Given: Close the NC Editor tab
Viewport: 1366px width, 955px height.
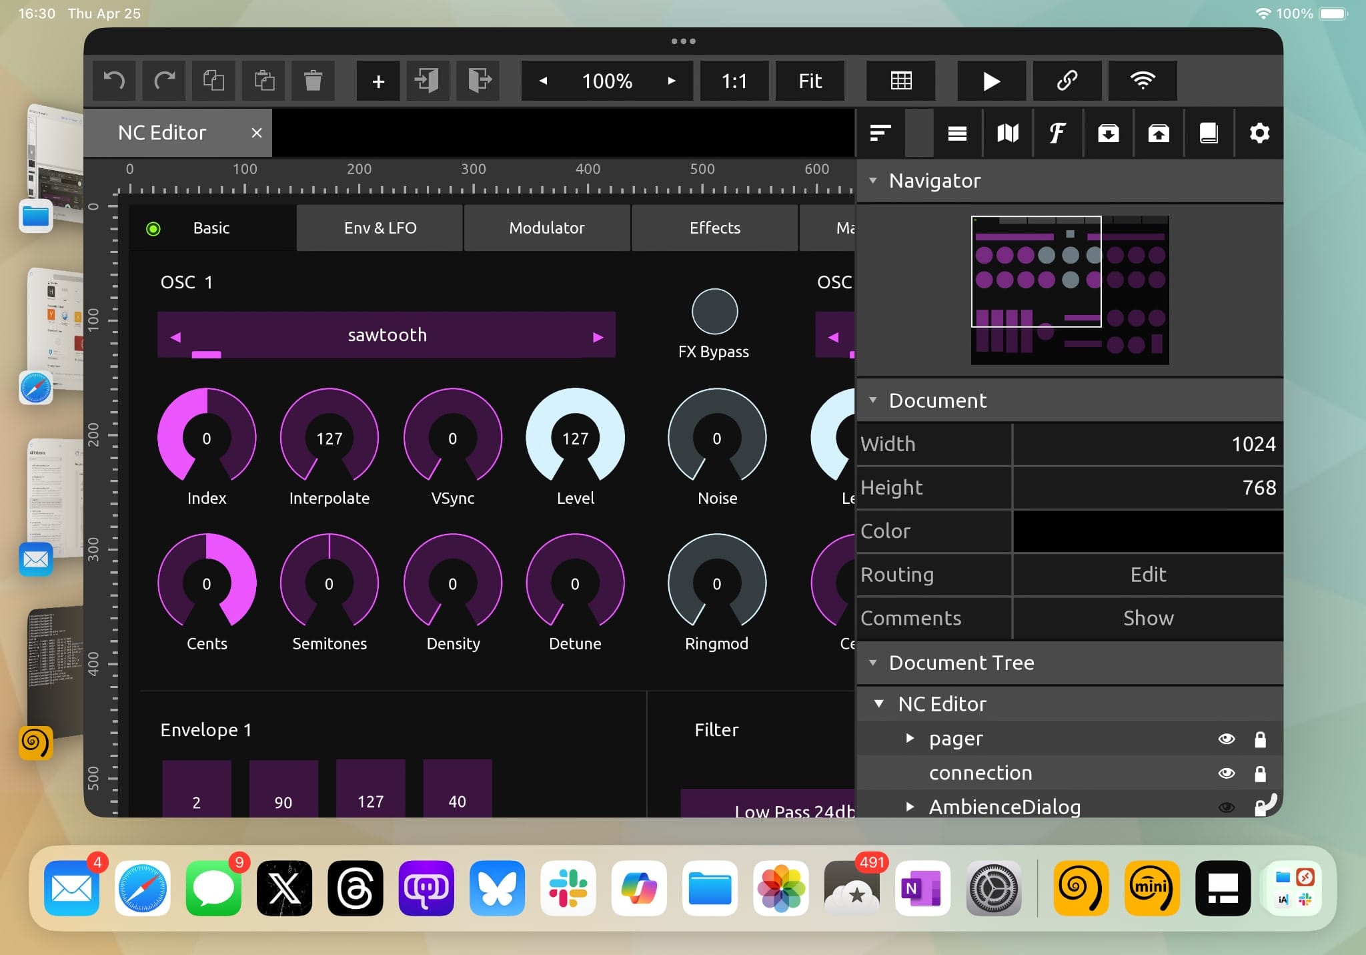Looking at the screenshot, I should coord(257,133).
